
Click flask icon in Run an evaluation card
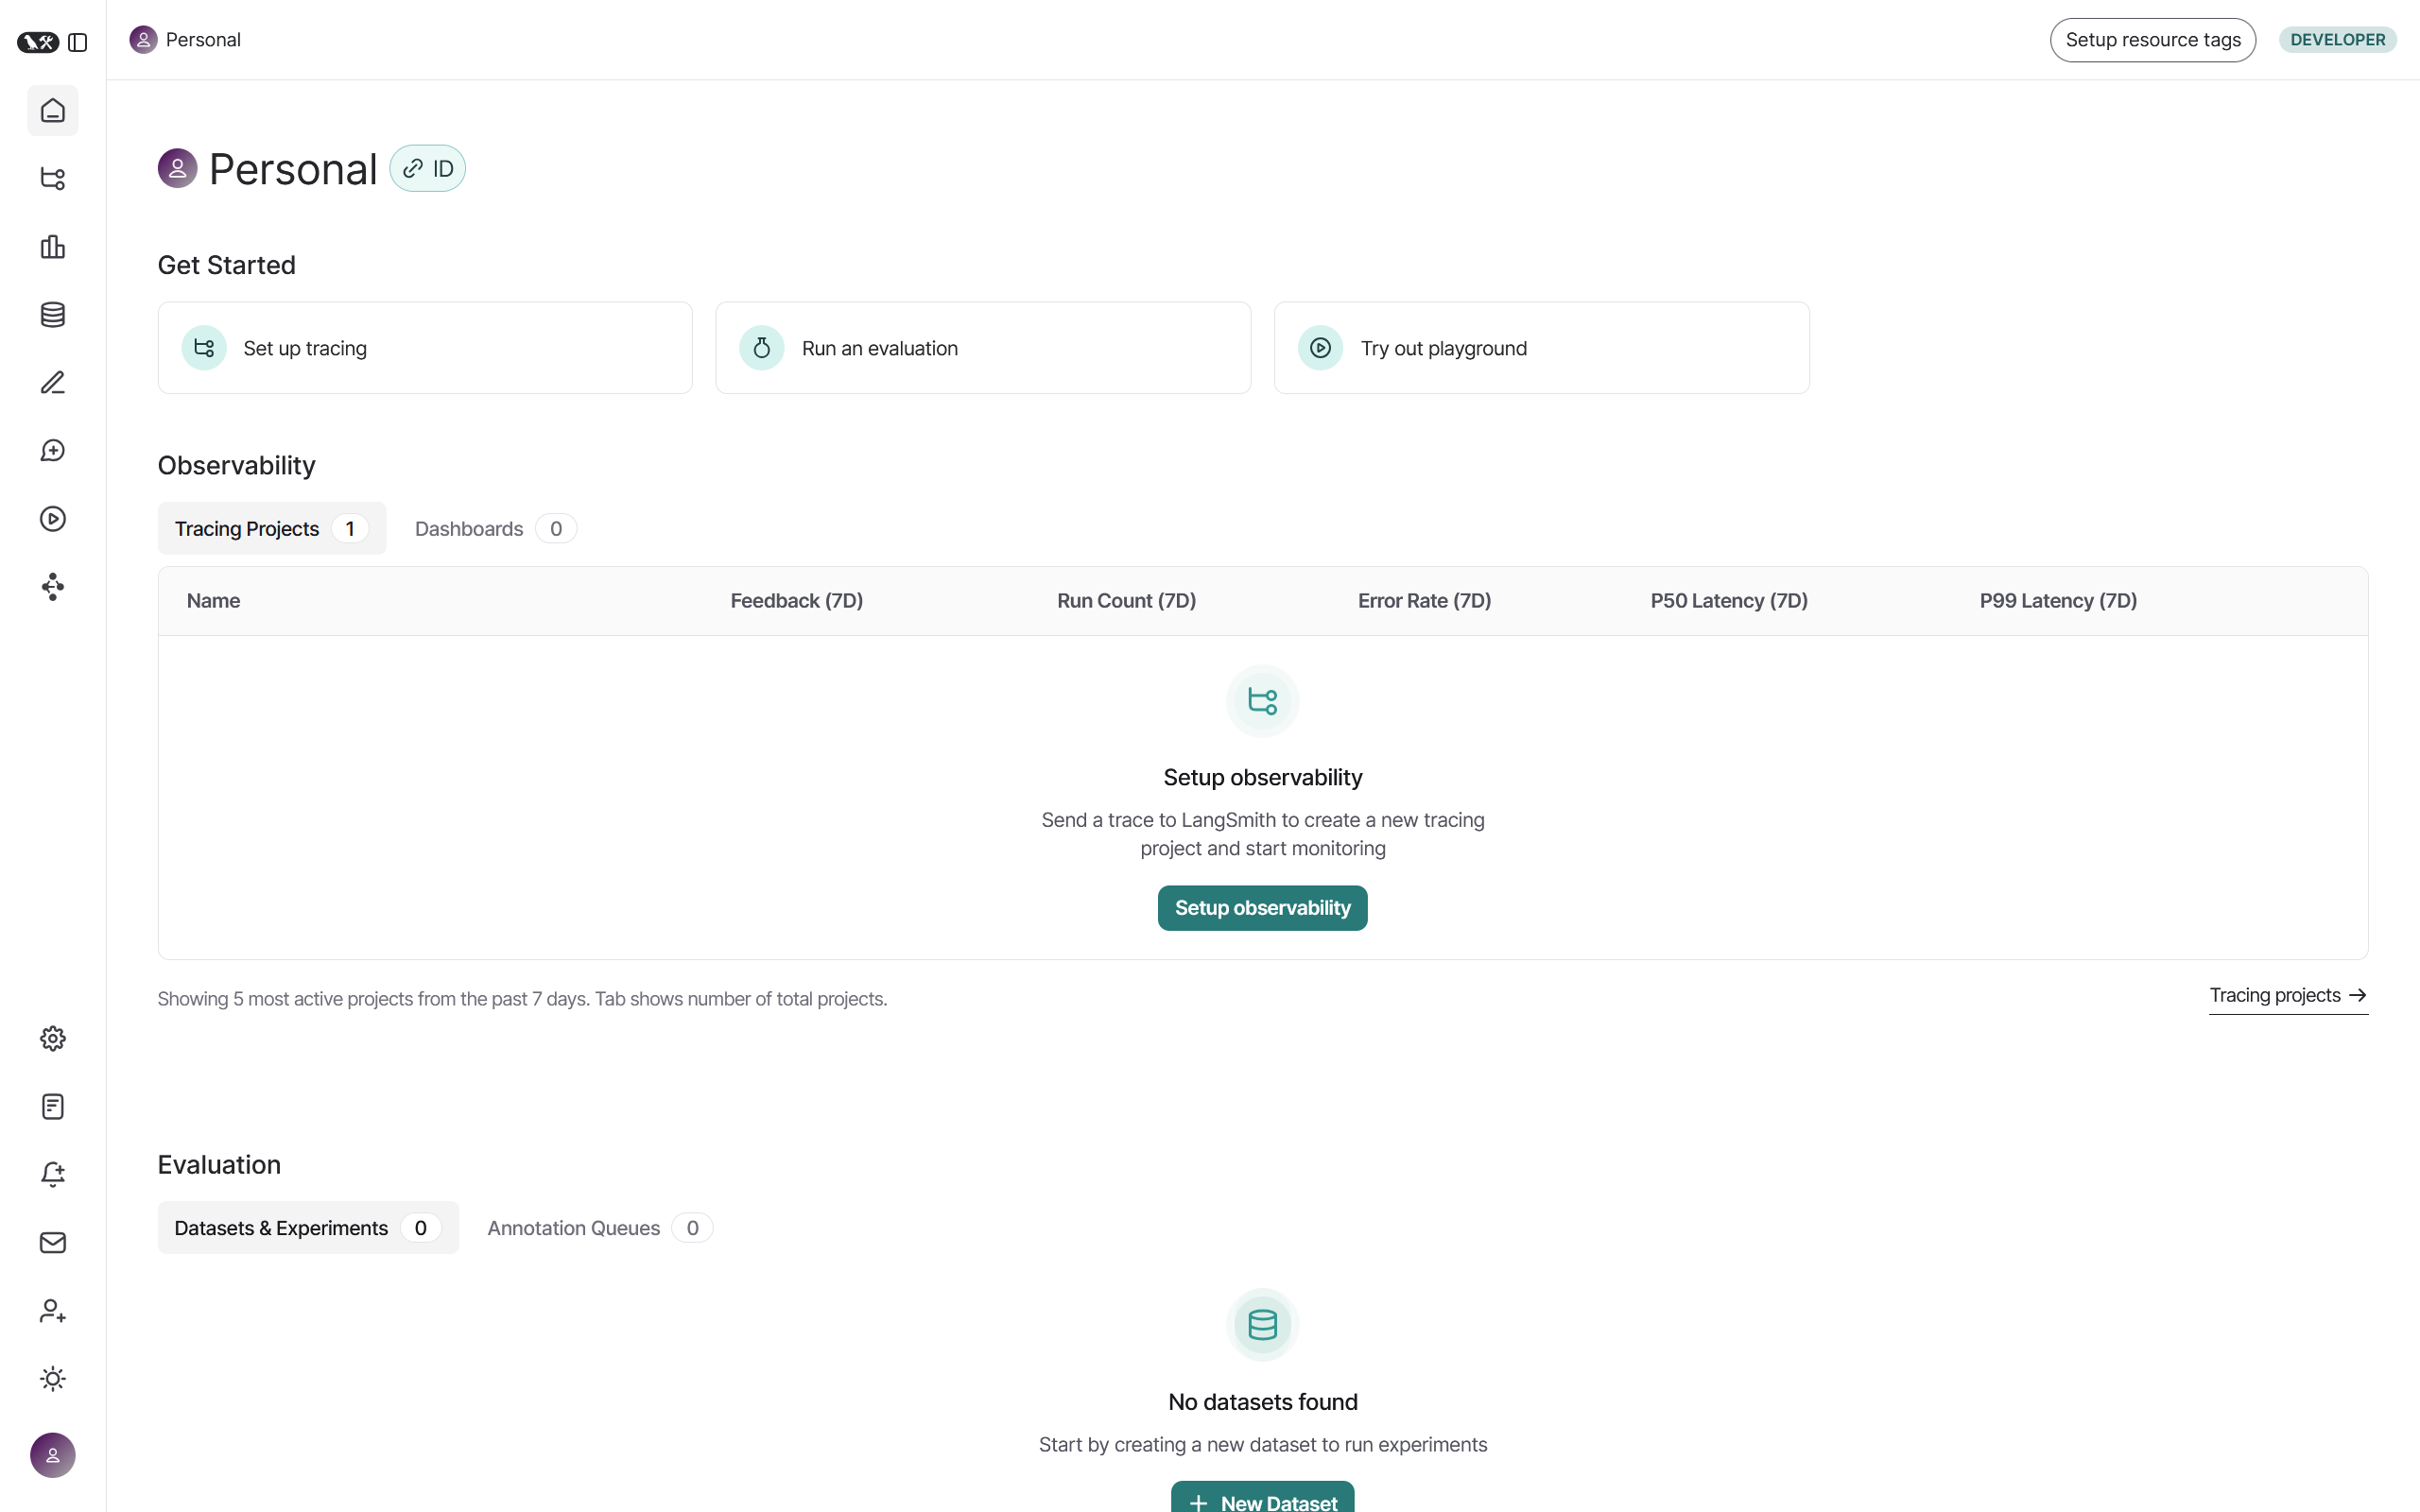coord(762,348)
